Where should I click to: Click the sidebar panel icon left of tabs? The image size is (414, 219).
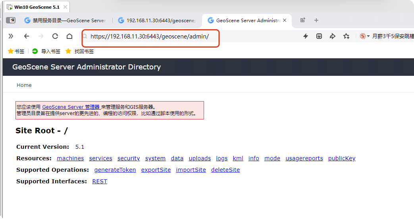pyautogui.click(x=11, y=20)
